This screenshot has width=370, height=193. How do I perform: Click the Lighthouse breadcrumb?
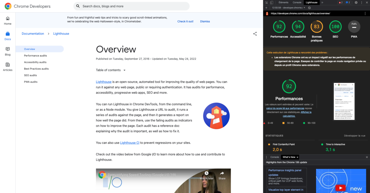(61, 34)
